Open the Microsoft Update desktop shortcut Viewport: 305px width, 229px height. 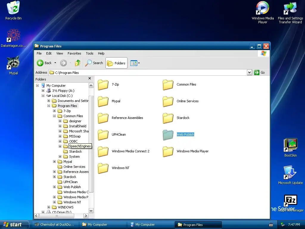click(x=290, y=175)
